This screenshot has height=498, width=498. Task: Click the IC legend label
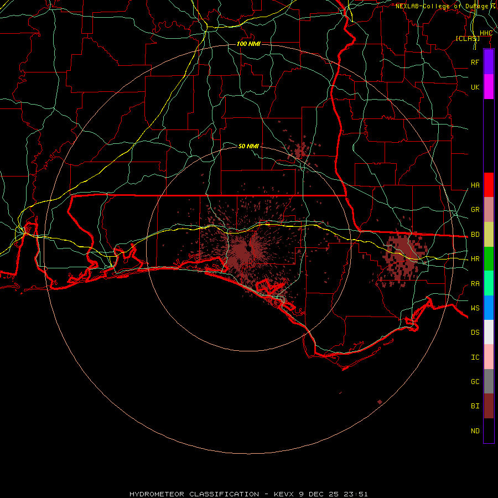(x=475, y=357)
